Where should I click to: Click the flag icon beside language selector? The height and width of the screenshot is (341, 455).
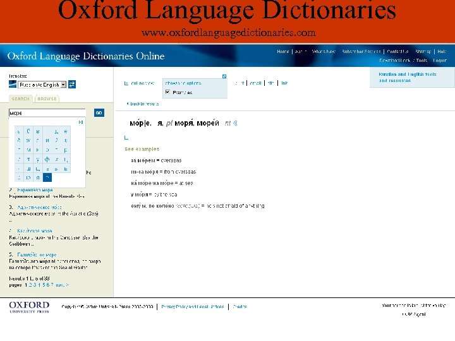pos(13,85)
